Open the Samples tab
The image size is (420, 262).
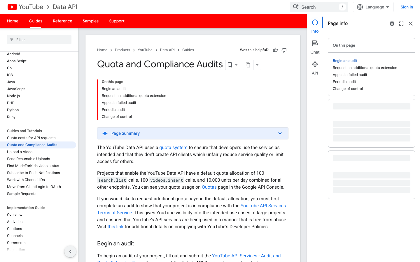90,21
